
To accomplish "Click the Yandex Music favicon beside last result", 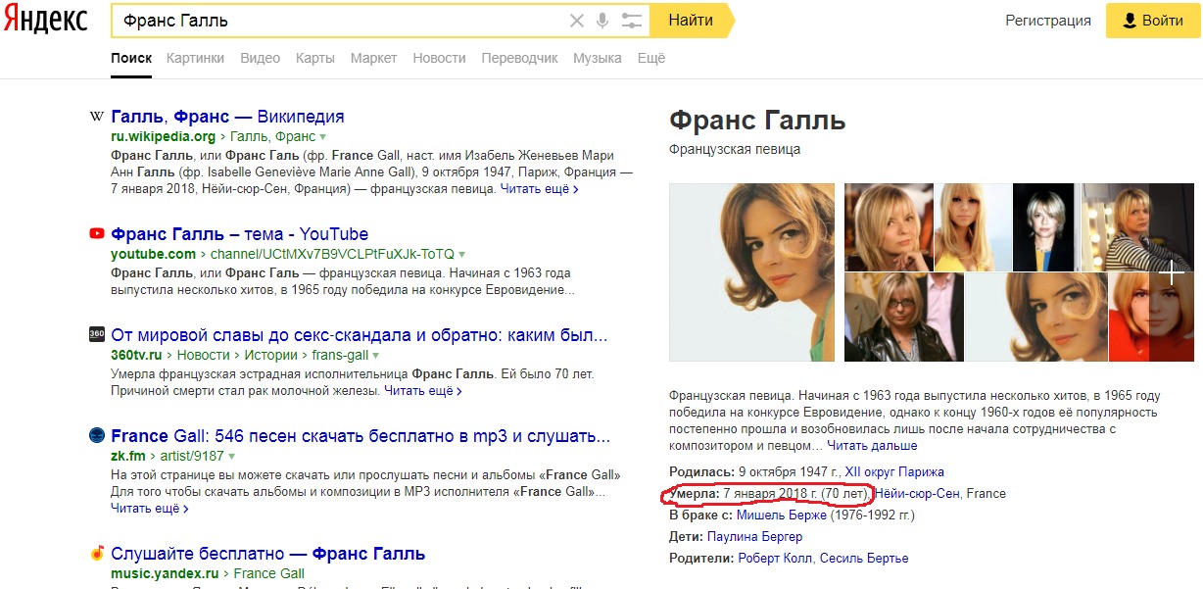I will 97,554.
